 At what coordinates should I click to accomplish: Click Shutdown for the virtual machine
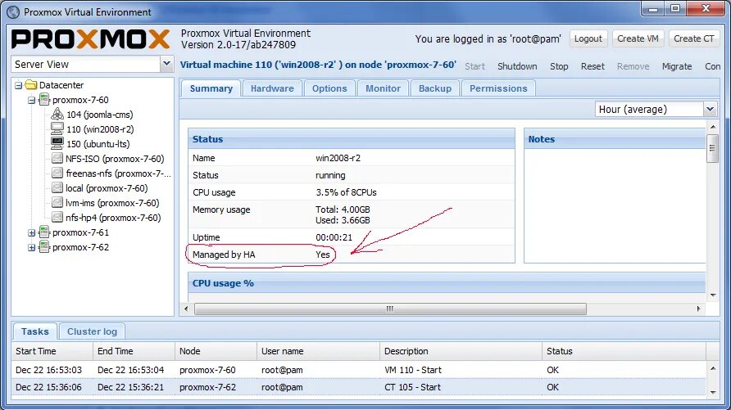pos(517,66)
